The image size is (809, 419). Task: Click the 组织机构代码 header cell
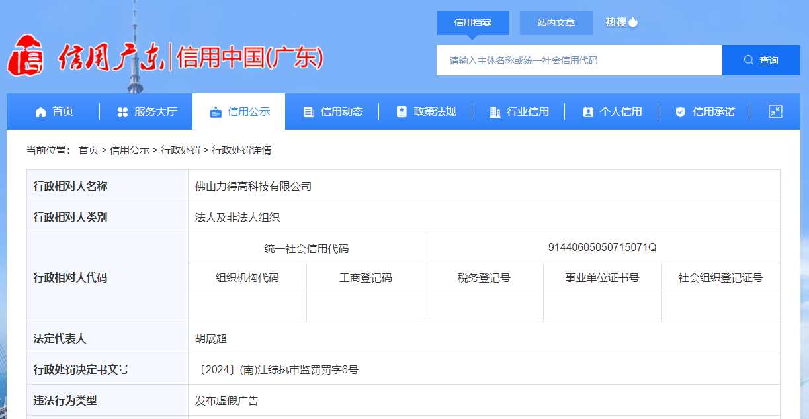[247, 278]
